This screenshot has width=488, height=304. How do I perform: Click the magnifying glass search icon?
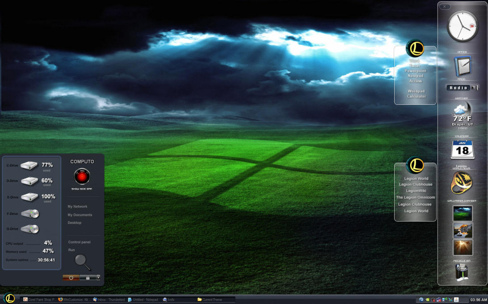(83, 262)
